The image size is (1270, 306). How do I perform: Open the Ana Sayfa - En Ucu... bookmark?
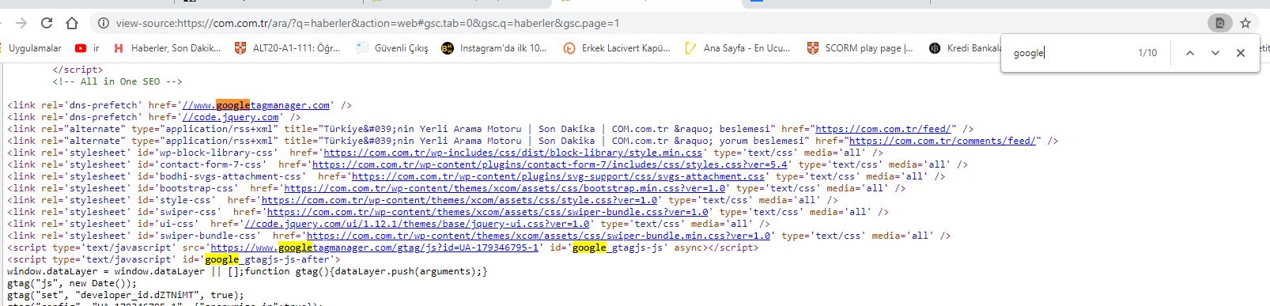click(x=738, y=48)
